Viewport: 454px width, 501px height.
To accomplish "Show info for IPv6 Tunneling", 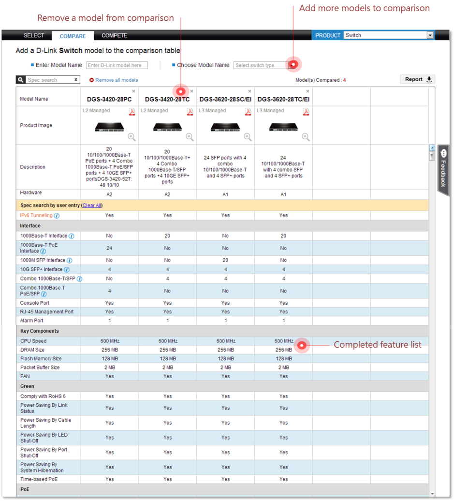I will click(x=57, y=216).
